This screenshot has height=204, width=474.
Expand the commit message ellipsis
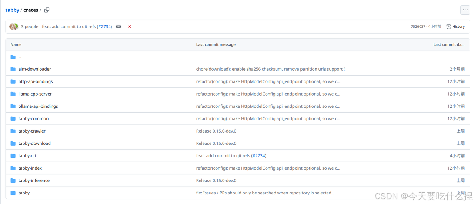(x=118, y=27)
